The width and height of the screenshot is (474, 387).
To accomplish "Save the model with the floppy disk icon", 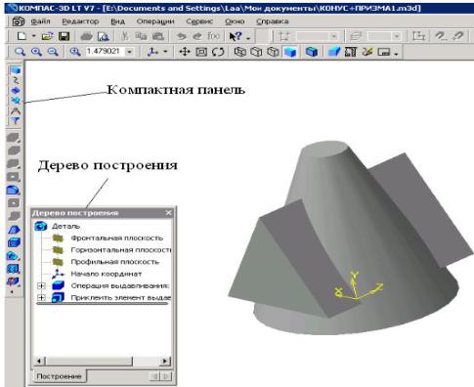I will pos(64,36).
